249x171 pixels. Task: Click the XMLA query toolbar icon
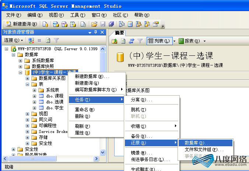click(x=73, y=24)
